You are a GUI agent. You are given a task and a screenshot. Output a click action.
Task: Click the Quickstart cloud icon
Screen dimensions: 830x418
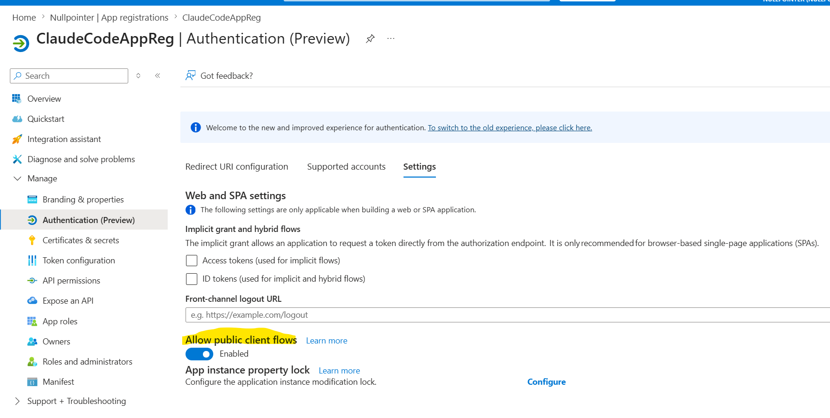click(17, 119)
